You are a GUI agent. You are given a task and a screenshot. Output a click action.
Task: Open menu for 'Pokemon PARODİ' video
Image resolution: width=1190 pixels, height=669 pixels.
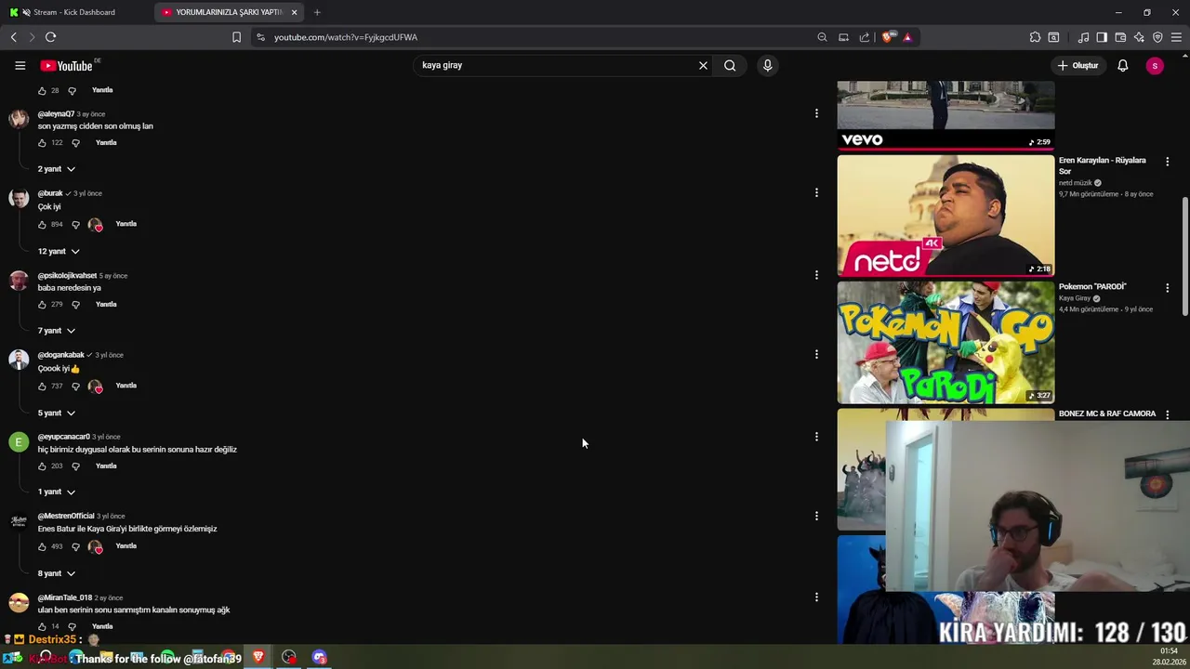tap(1168, 288)
